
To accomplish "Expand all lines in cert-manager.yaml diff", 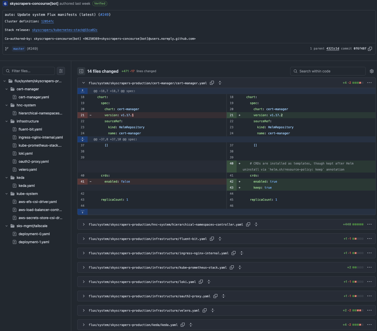I will (220, 83).
